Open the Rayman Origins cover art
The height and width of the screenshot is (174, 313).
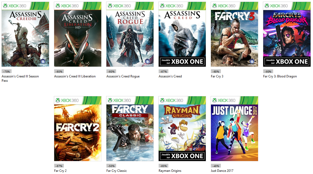pos(182,129)
